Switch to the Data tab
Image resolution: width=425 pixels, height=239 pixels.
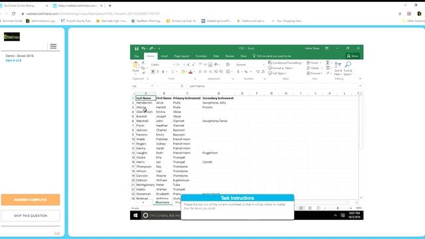[216, 56]
